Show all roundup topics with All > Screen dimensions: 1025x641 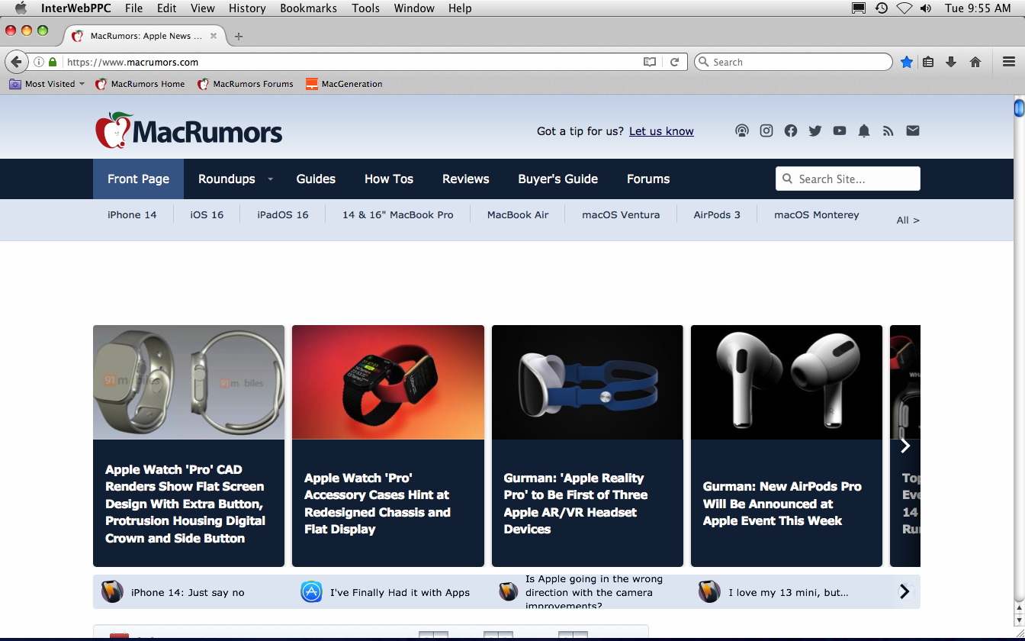pyautogui.click(x=908, y=220)
